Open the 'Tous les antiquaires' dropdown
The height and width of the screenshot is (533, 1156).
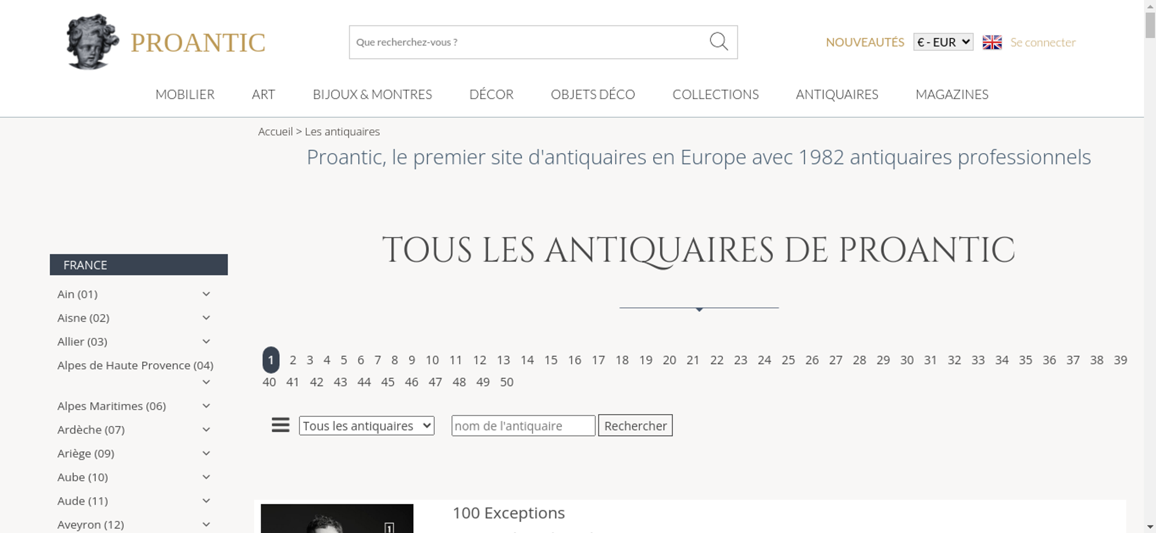(366, 426)
